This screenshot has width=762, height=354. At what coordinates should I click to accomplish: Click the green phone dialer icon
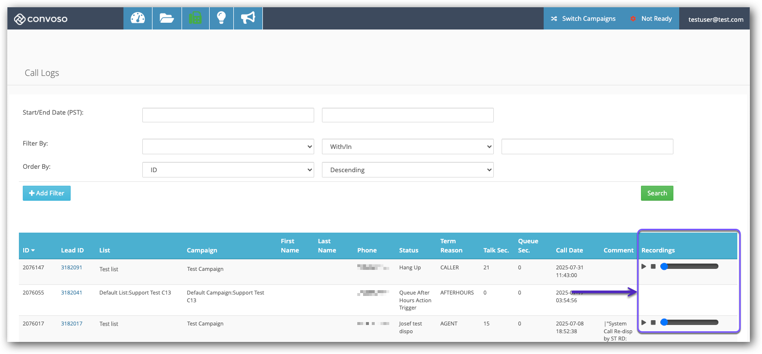tap(196, 18)
